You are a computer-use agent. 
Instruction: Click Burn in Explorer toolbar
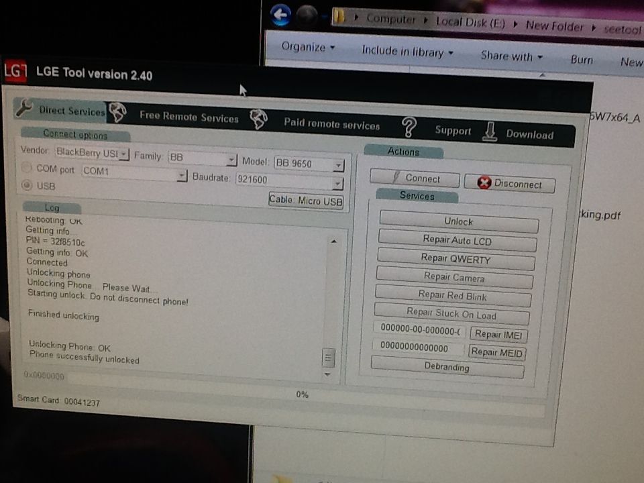coord(582,60)
